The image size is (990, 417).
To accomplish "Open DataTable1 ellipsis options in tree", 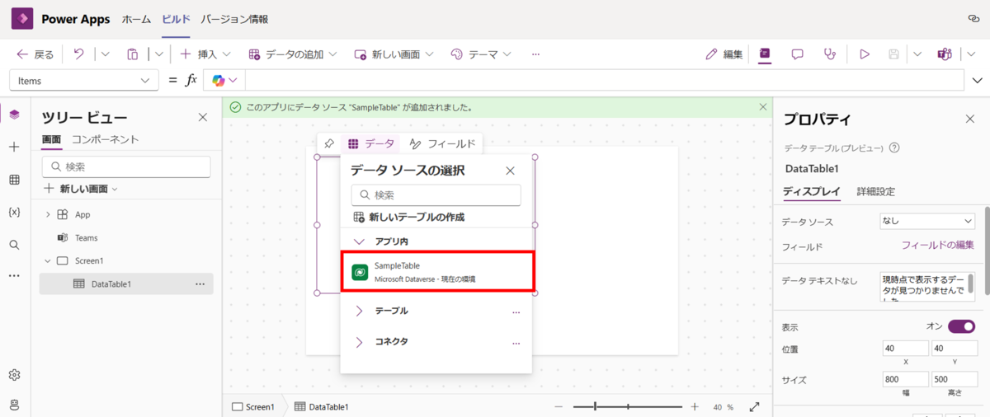I will coord(200,283).
